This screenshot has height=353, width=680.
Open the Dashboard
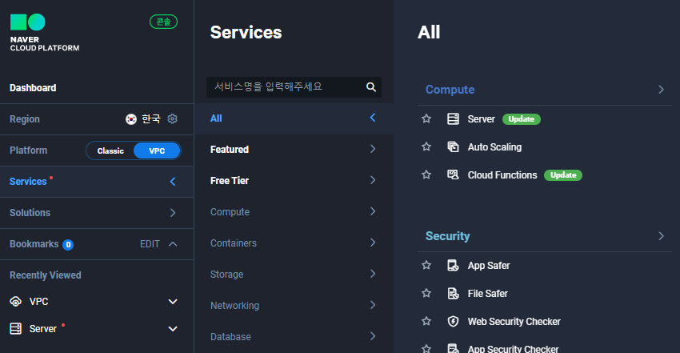click(33, 88)
